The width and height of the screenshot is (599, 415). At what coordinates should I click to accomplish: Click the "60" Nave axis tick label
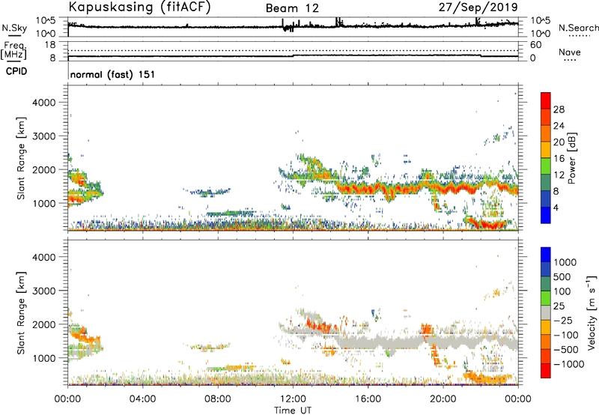click(536, 45)
